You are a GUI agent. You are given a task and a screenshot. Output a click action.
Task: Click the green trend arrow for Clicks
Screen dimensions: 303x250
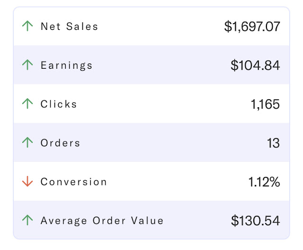(x=27, y=104)
